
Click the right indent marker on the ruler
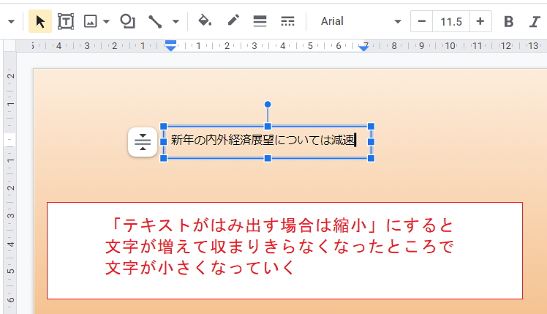pos(364,48)
